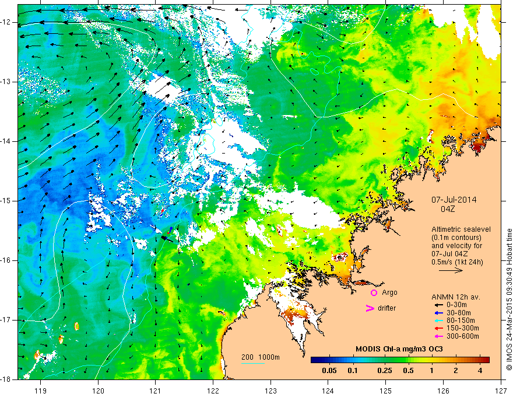513x397 pixels.
Task: Click the '30-80m' depth label
Action: [459, 312]
